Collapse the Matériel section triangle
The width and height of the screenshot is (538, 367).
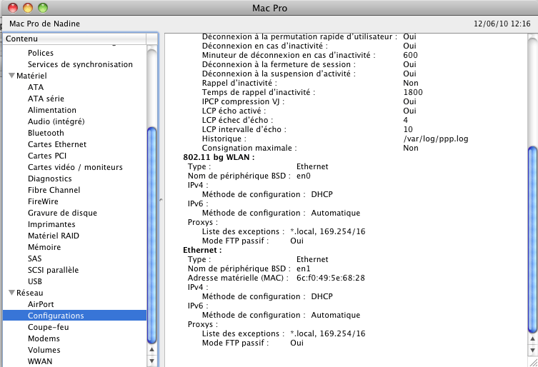pos(11,76)
